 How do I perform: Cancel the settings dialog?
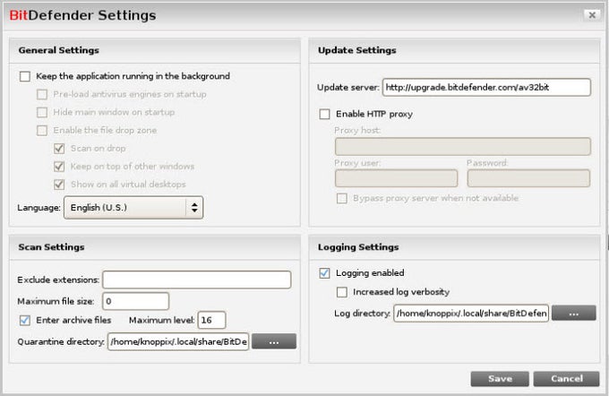pos(566,379)
